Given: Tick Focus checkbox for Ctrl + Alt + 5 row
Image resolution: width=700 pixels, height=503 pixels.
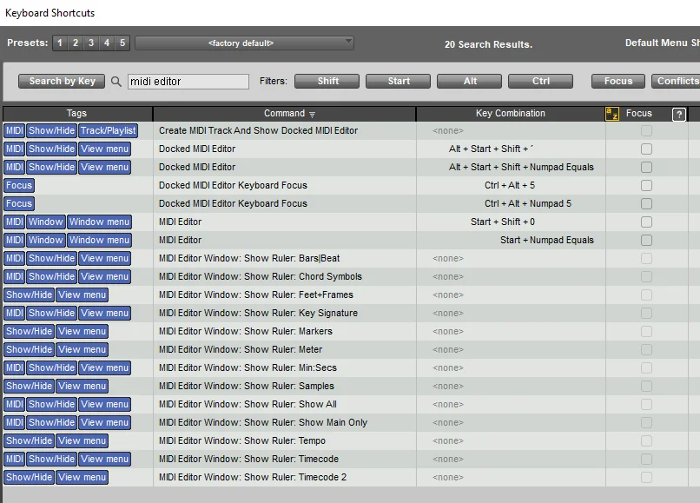Looking at the screenshot, I should pyautogui.click(x=646, y=185).
